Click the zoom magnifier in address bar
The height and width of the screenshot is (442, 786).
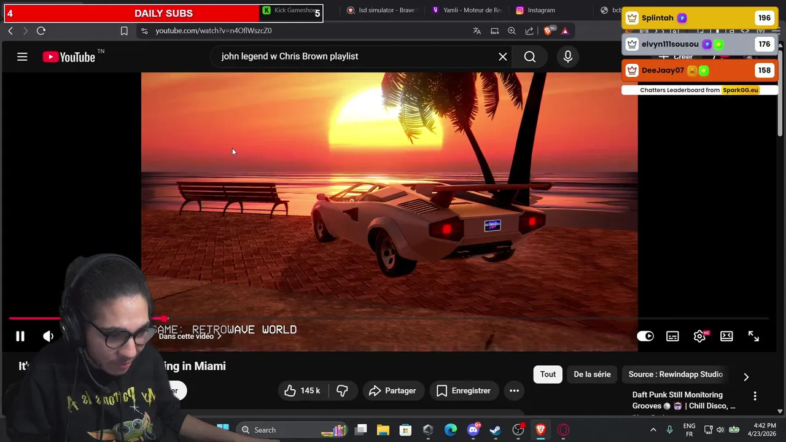[x=512, y=31]
